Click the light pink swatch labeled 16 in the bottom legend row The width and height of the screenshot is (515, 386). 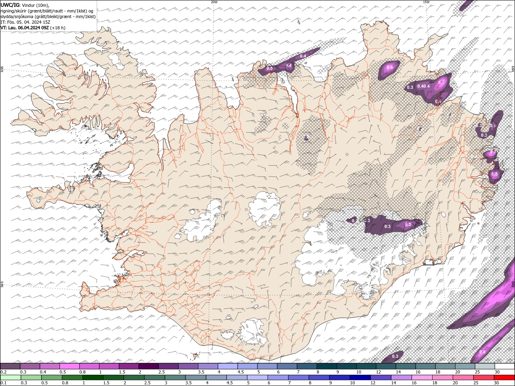[x=422, y=378]
